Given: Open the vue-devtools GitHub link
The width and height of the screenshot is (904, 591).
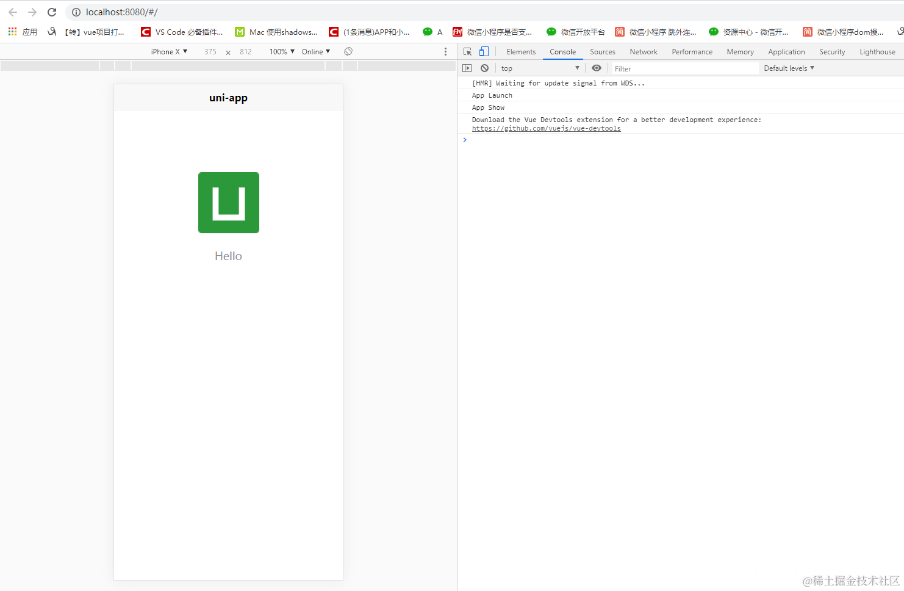Looking at the screenshot, I should (546, 129).
